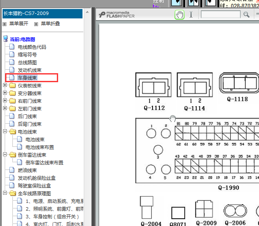This screenshot has width=259, height=226.
Task: Select the FlashPaper text selection tool
Action: pos(191,15)
